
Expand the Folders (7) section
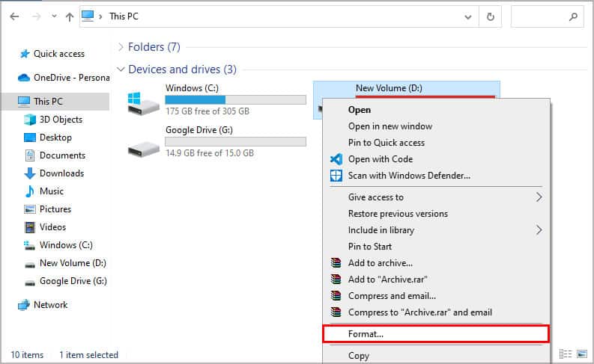pos(120,47)
